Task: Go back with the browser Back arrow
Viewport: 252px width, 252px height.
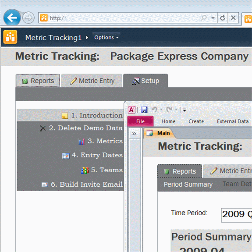Action: pos(12,18)
